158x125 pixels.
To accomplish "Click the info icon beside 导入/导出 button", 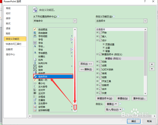I will (x=124, y=109).
